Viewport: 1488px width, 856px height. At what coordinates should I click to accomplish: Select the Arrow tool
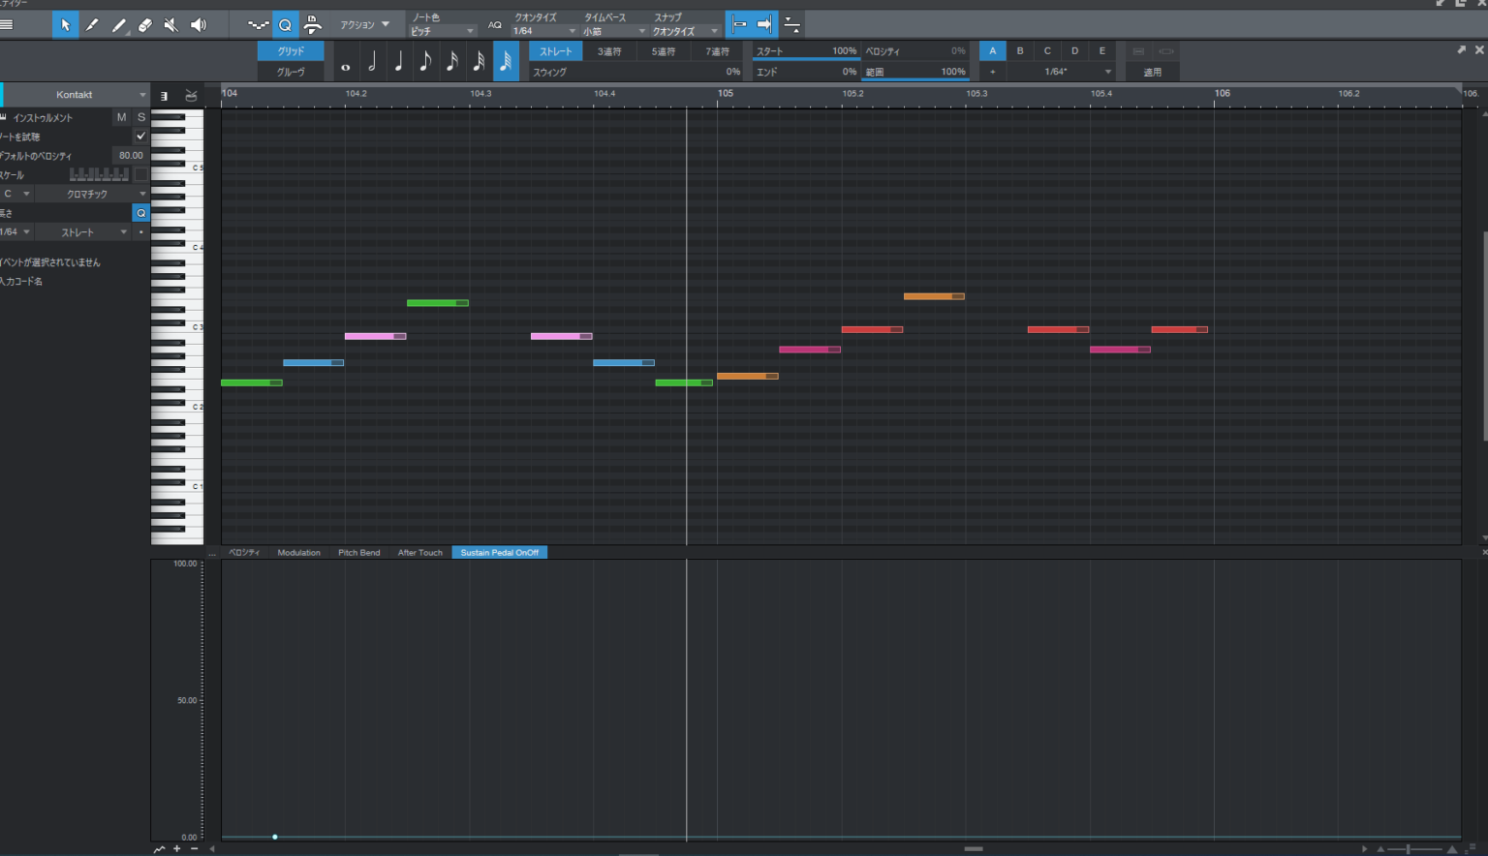(65, 25)
